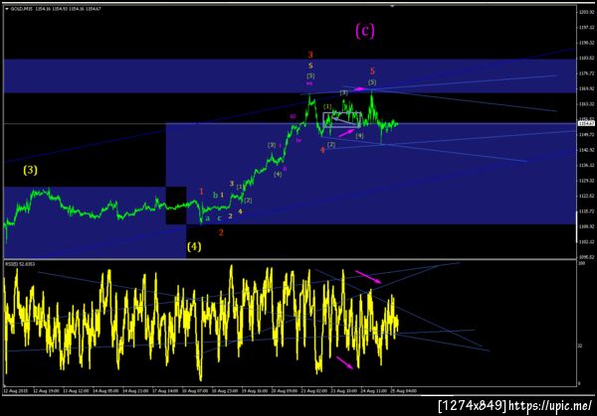Click the RSI scale value 100
Viewport: 597px width, 416px height.
click(x=581, y=263)
